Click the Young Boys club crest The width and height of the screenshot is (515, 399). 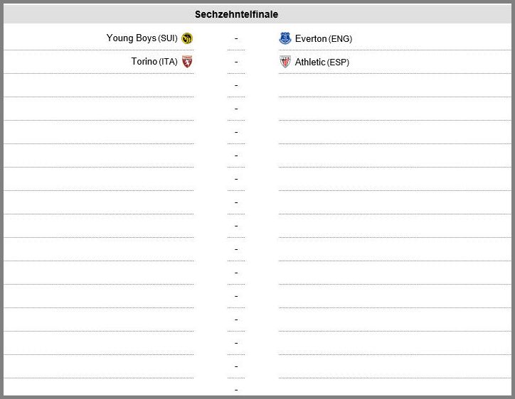pos(187,38)
